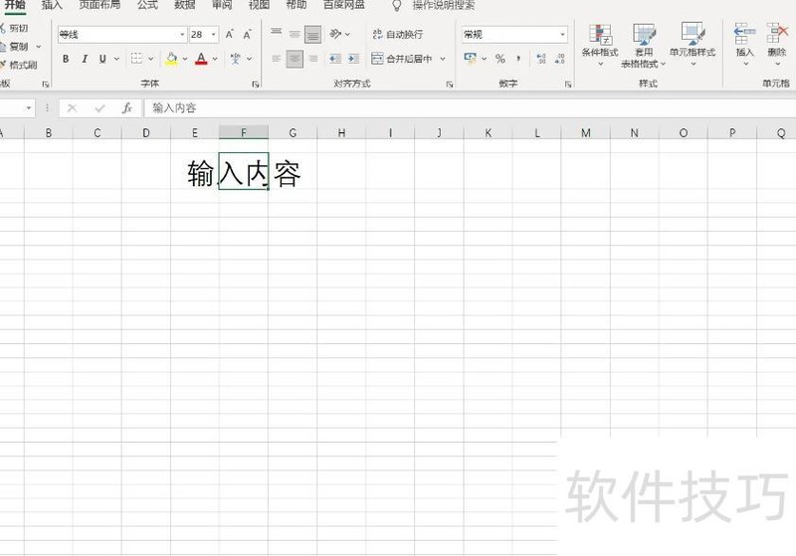The height and width of the screenshot is (556, 796).
Task: Switch to the 视图 ribbon tab
Action: click(259, 5)
